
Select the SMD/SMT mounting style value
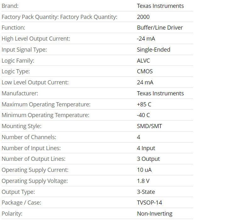[x=149, y=126]
